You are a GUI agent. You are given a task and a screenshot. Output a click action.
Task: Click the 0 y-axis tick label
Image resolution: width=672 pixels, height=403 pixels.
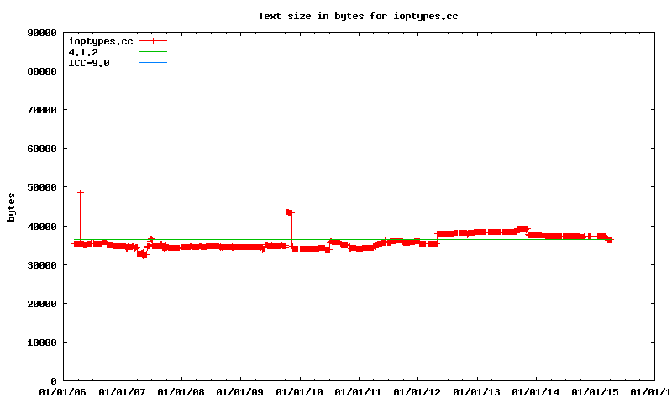[53, 381]
